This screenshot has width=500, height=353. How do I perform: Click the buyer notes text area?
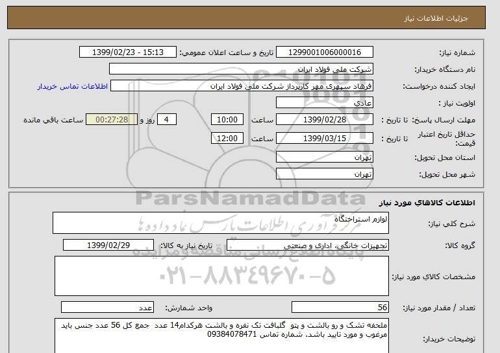pos(221,336)
